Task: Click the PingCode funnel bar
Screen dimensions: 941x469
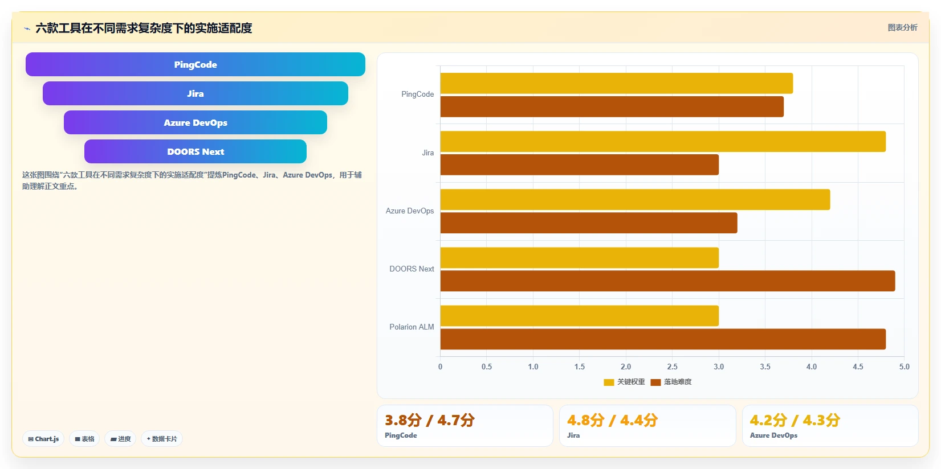Action: click(195, 64)
